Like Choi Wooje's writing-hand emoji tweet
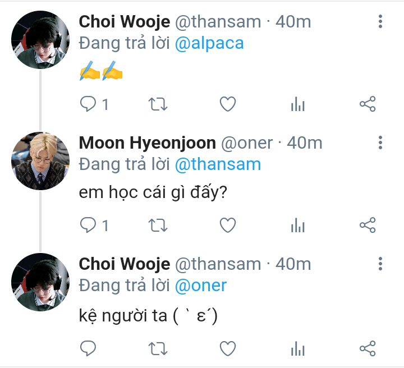404x368 pixels. [x=227, y=104]
